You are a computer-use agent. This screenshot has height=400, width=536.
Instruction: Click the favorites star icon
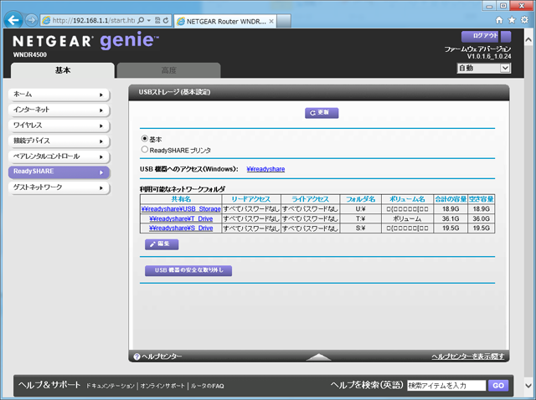click(x=512, y=18)
